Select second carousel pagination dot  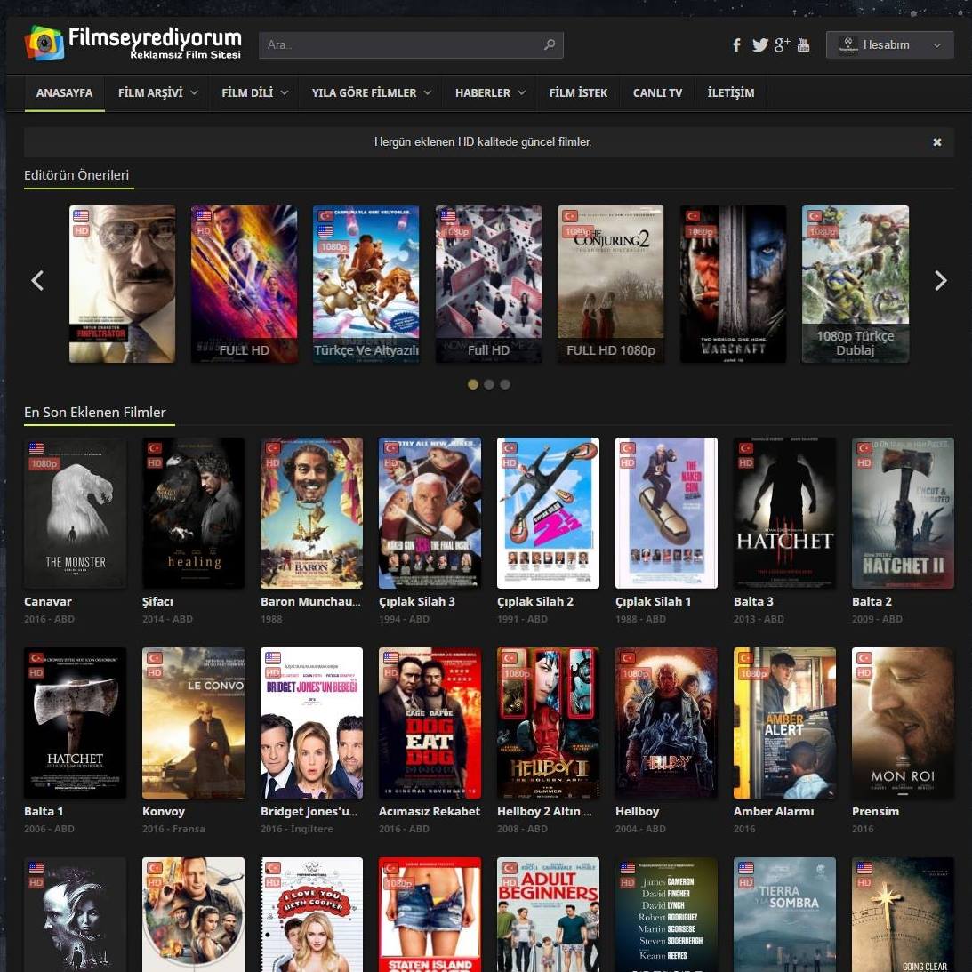(489, 384)
